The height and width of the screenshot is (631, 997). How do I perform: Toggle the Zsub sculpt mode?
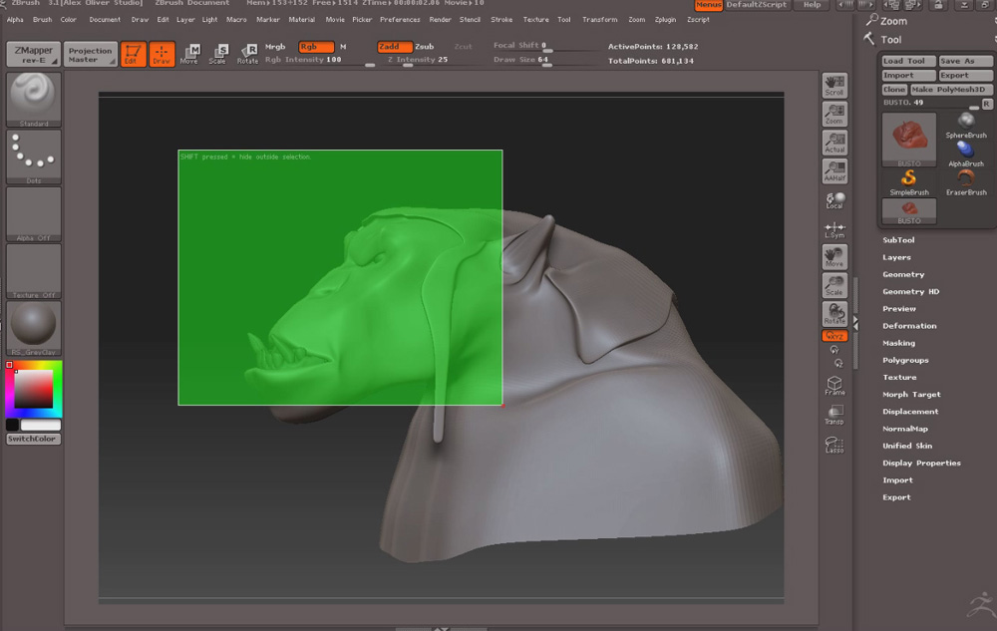click(x=425, y=47)
